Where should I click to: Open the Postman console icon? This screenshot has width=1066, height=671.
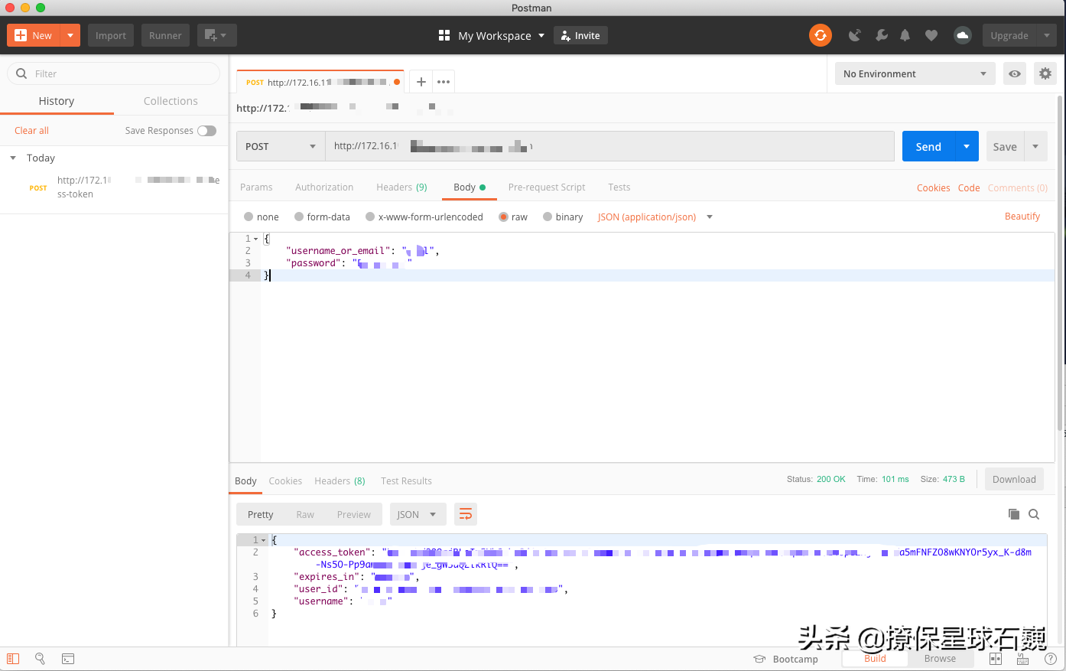(68, 659)
